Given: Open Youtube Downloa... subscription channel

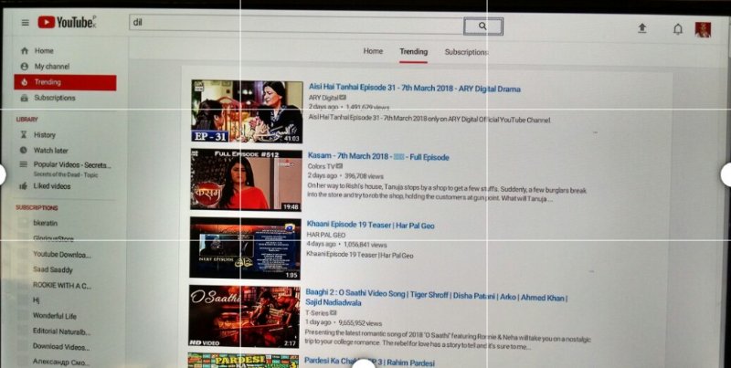Looking at the screenshot, I should point(62,255).
